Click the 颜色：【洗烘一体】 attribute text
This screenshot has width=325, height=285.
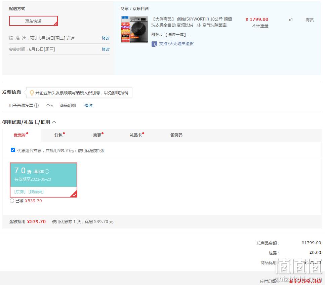click(171, 35)
